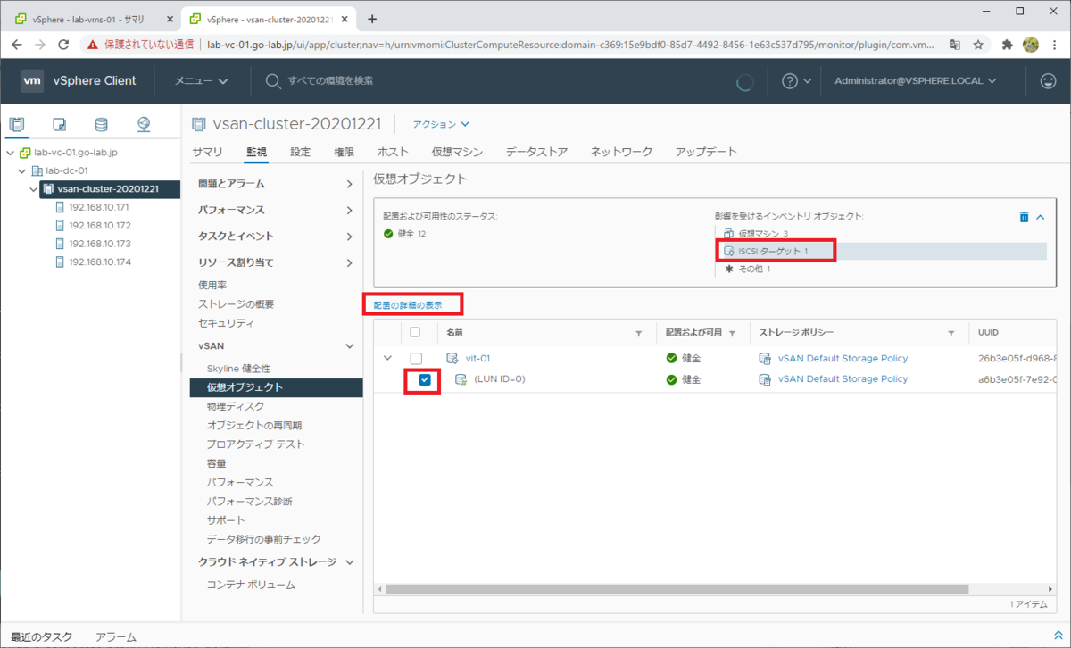1071x648 pixels.
Task: Switch to the 仮想マシン tab
Action: tap(457, 152)
